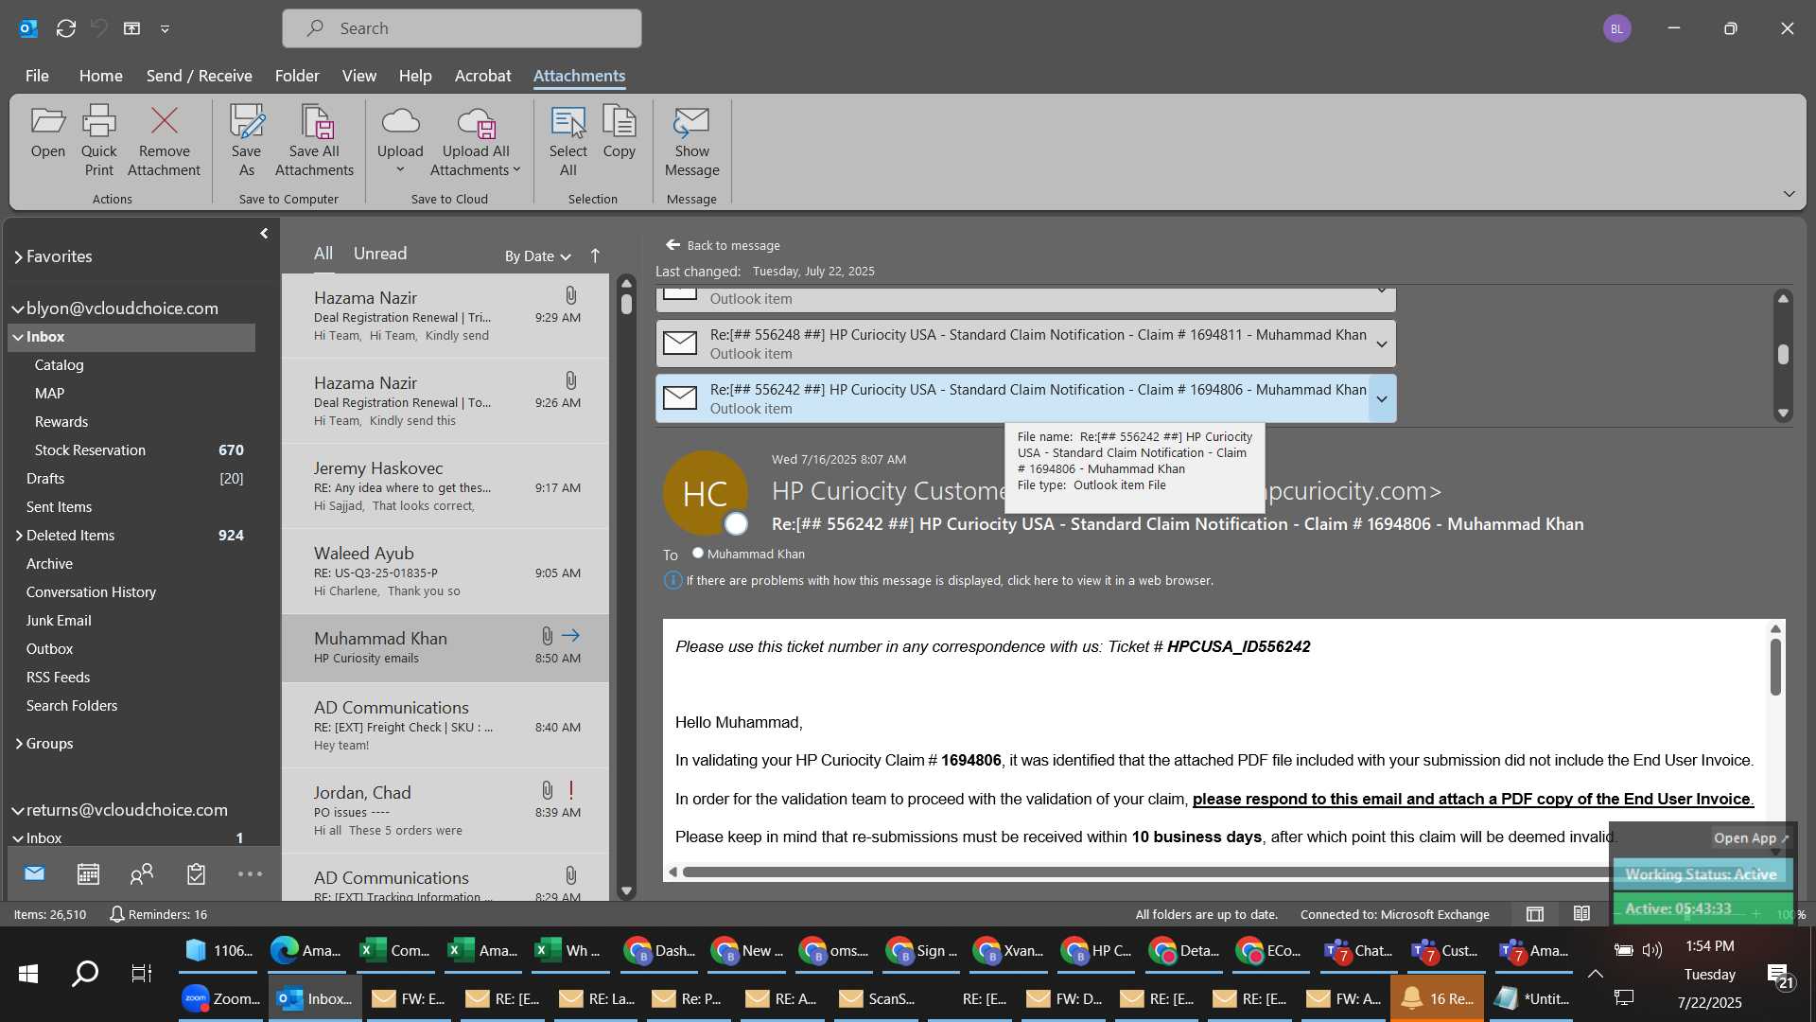Open Zoom from the taskbar
The image size is (1816, 1022).
pyautogui.click(x=221, y=998)
